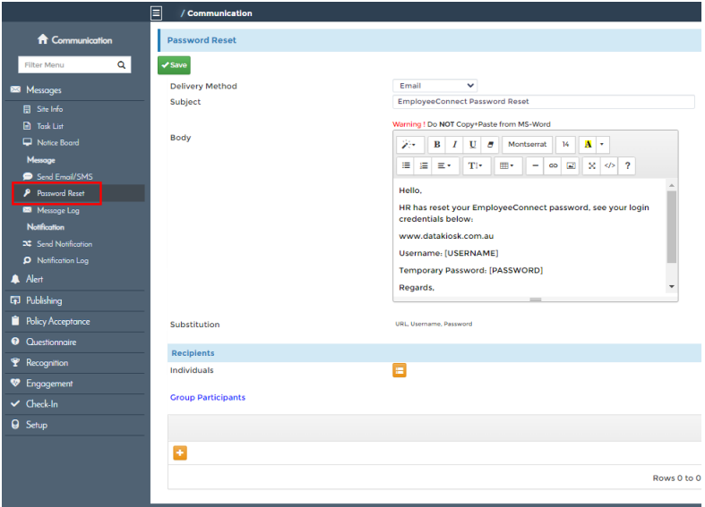Click the Subject text field
This screenshot has width=705, height=507.
point(543,102)
